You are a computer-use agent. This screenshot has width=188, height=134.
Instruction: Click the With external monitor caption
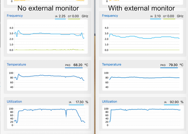coord(141,8)
